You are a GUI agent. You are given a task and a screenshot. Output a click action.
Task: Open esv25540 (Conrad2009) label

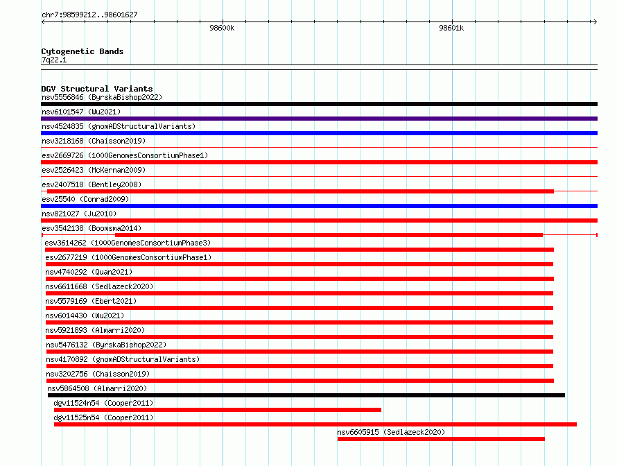[x=85, y=199]
